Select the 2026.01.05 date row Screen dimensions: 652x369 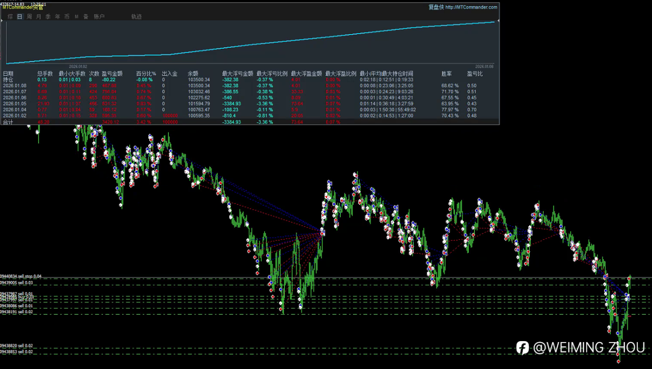click(x=14, y=104)
